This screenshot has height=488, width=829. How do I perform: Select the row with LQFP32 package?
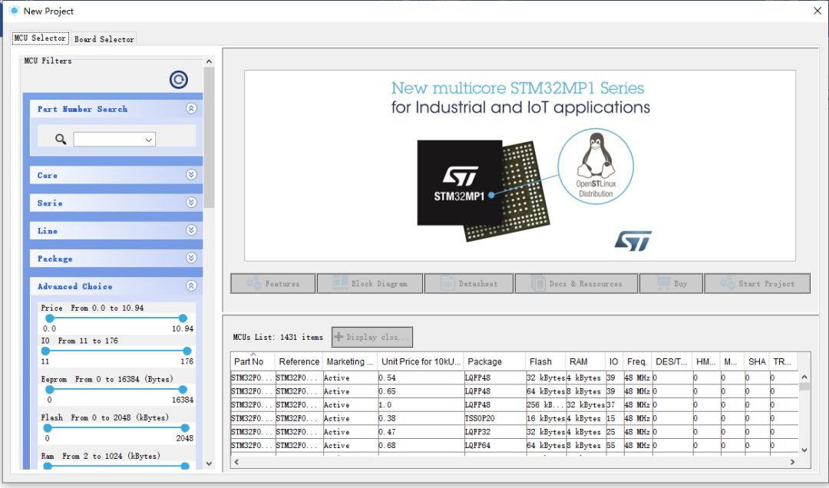point(514,432)
